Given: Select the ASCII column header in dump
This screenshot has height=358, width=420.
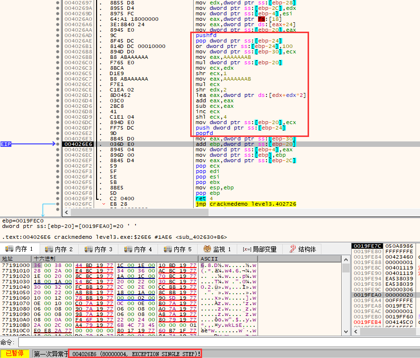Looking at the screenshot, I should point(228,259).
